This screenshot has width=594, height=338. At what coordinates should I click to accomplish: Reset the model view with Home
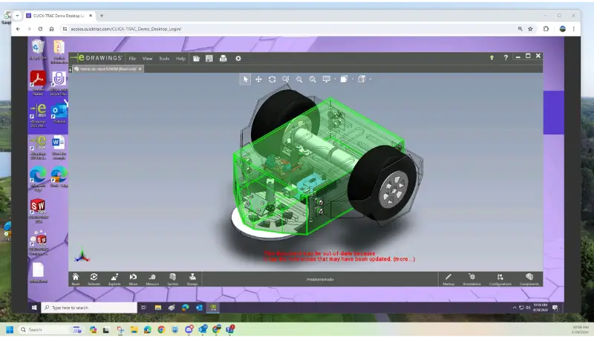pos(76,279)
